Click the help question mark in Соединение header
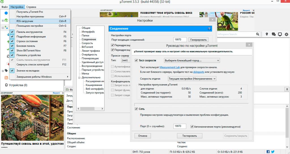Image resolution: width=290 pixels, height=154 pixels. coord(209,29)
